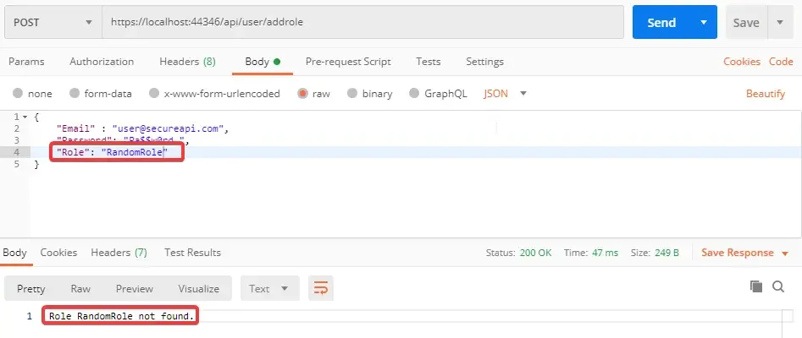Viewport: 802px width, 338px height.
Task: Click the wrap lines icon in response
Action: (321, 288)
